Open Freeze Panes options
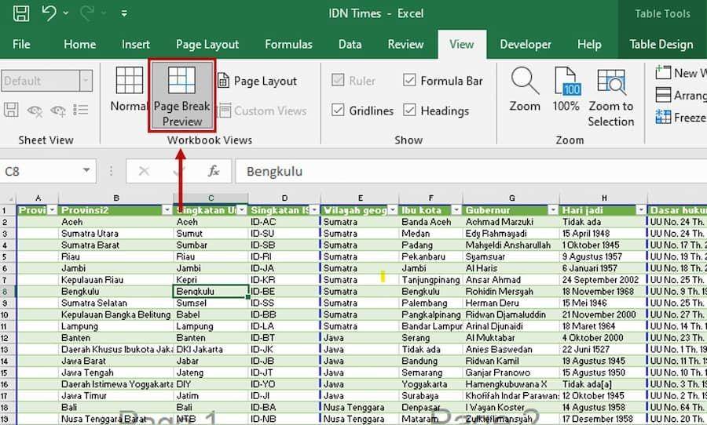Screen dimensions: 707x425 pyautogui.click(x=681, y=117)
